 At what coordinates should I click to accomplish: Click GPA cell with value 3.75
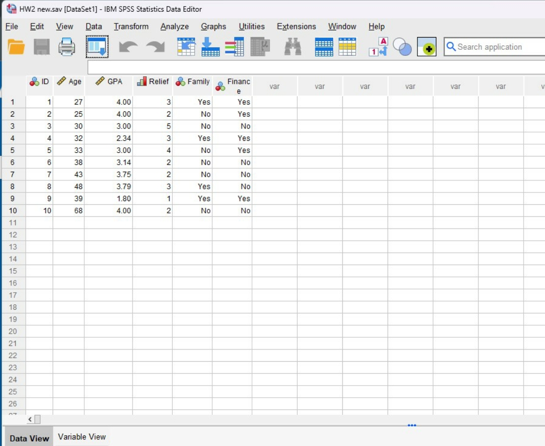pos(109,175)
